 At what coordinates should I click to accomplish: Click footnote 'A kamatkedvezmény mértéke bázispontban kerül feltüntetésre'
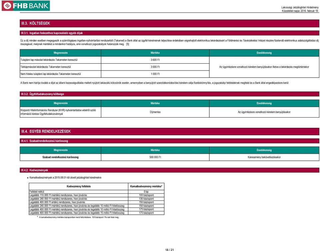(79, 217)
